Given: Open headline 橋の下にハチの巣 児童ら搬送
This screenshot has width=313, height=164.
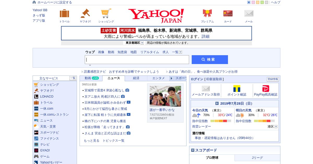Looking at the screenshot, I should (x=105, y=121).
